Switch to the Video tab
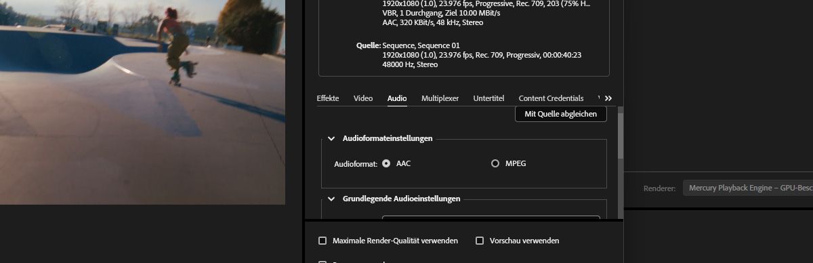 coord(363,98)
